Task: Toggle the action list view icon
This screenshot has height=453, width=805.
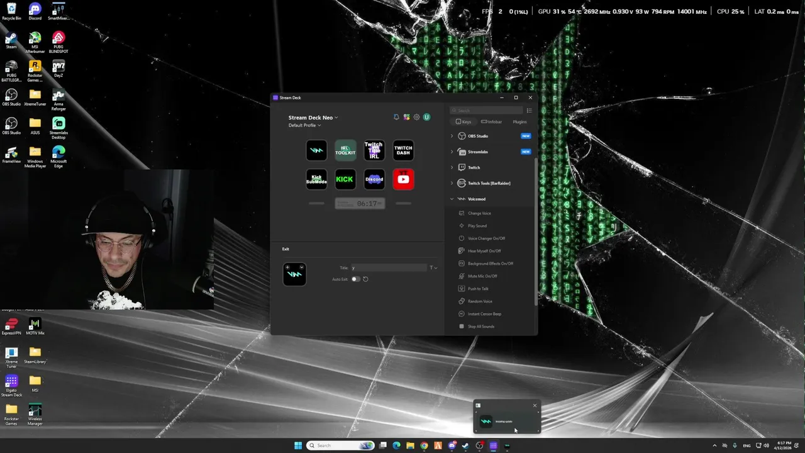Action: coord(529,111)
